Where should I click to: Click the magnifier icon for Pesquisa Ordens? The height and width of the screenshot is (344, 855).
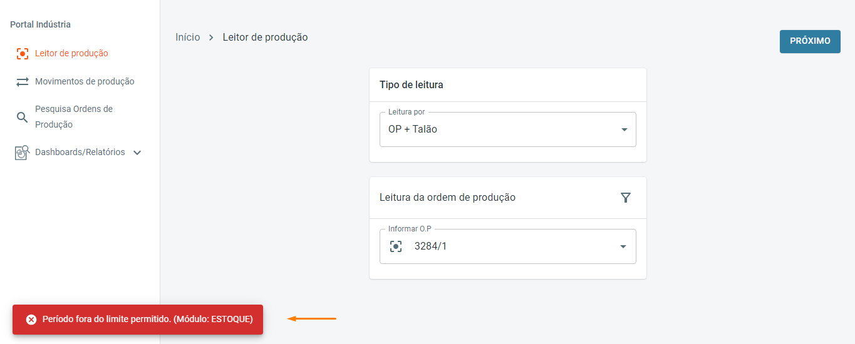pyautogui.click(x=22, y=117)
